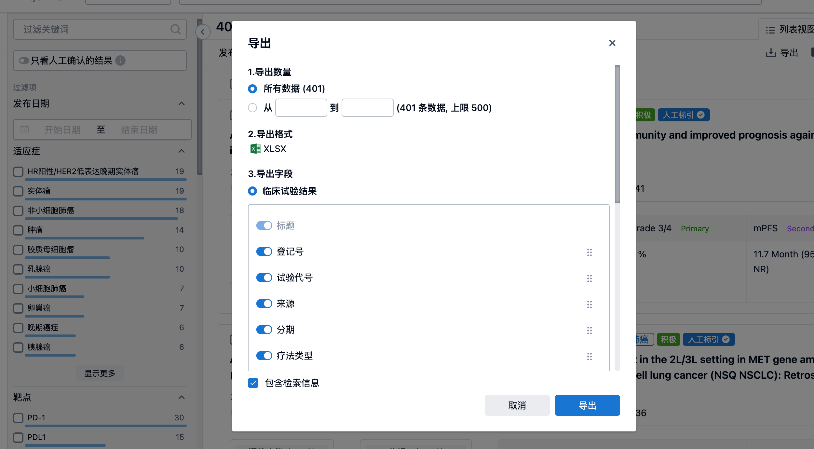814x449 pixels.
Task: Check the HR阳性/HER2低表达晚期实体瘤 filter
Action: (x=18, y=171)
